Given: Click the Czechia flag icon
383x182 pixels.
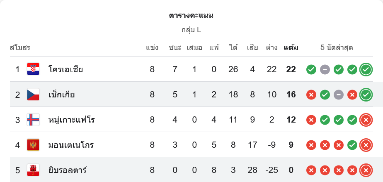Looking at the screenshot, I should click(x=33, y=95).
